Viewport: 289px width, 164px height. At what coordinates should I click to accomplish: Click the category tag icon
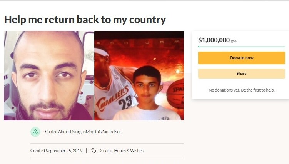coord(94,151)
